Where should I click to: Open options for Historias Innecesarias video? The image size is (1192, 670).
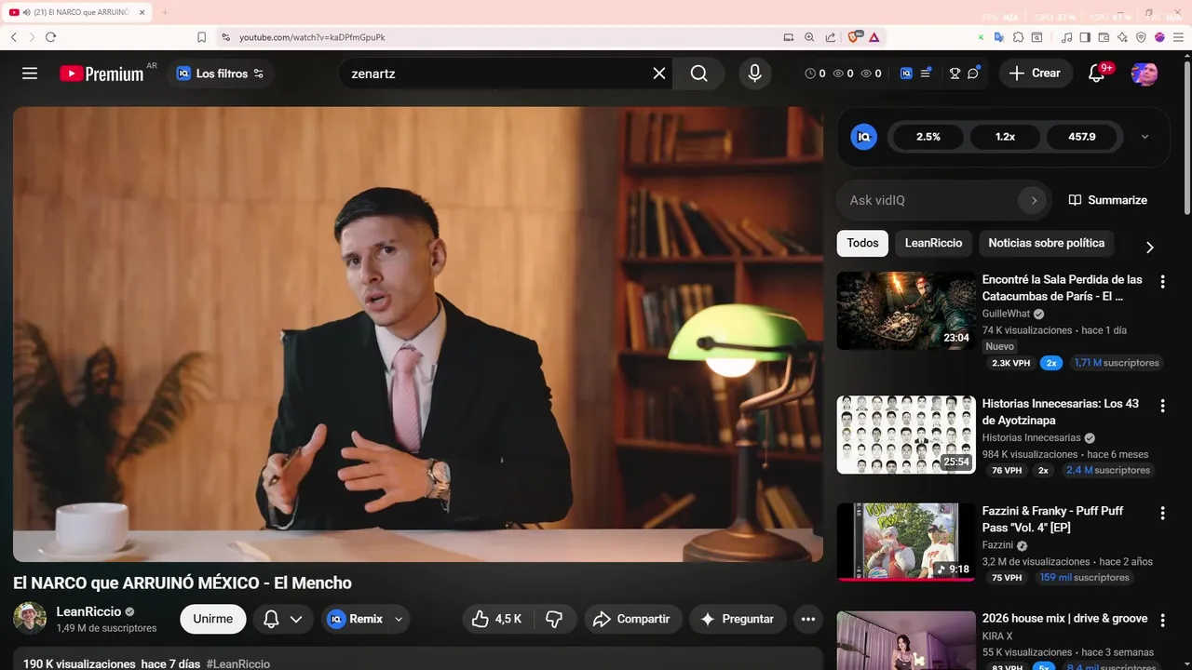(x=1162, y=406)
